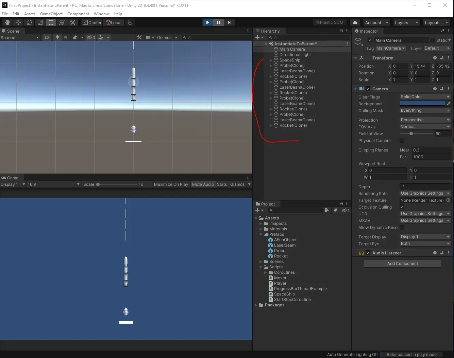
Task: Open the Layout dropdown
Action: click(x=436, y=22)
